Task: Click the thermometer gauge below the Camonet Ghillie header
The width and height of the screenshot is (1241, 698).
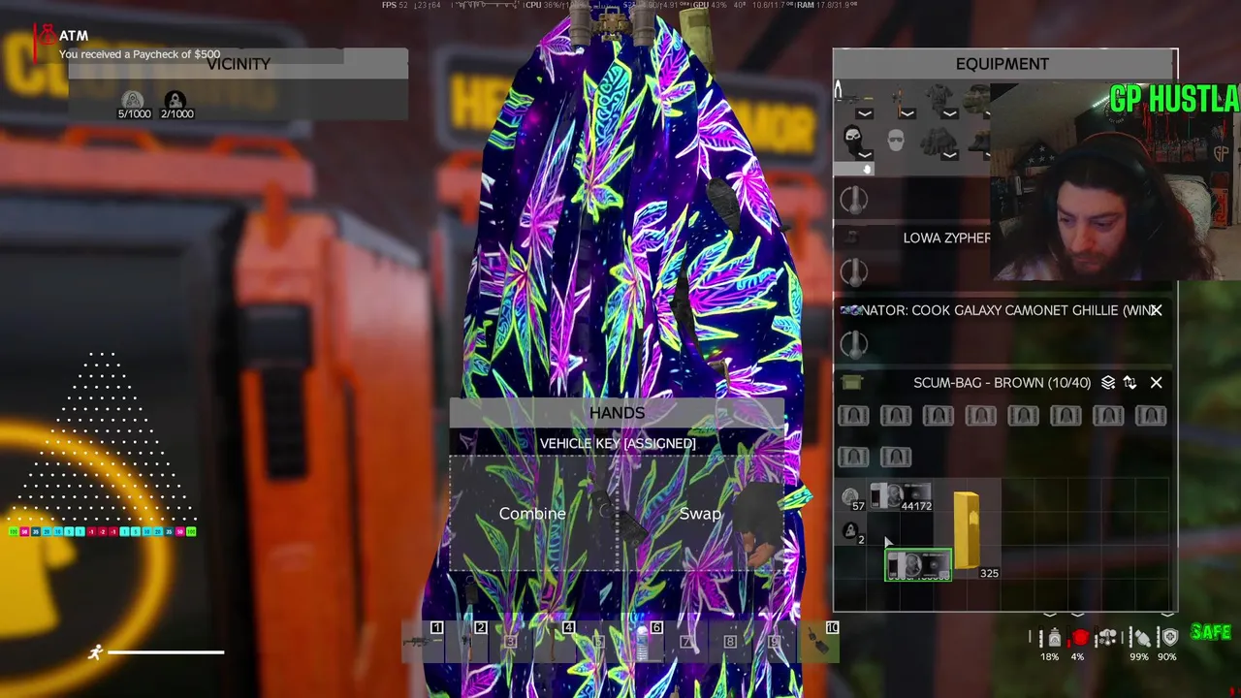Action: (x=854, y=344)
